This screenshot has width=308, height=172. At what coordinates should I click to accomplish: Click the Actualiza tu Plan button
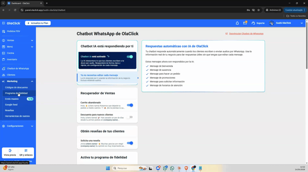coord(38,23)
